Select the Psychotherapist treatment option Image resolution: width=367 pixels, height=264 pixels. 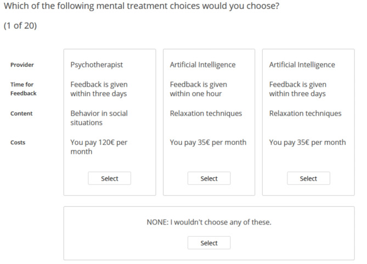click(x=109, y=178)
